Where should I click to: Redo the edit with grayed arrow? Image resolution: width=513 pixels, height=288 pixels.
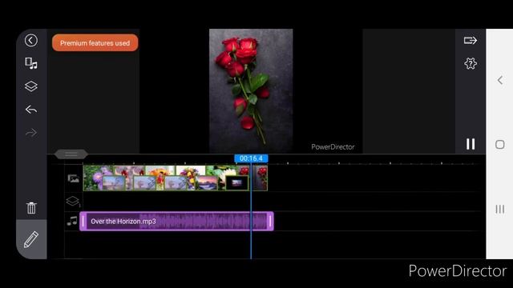pyautogui.click(x=31, y=133)
